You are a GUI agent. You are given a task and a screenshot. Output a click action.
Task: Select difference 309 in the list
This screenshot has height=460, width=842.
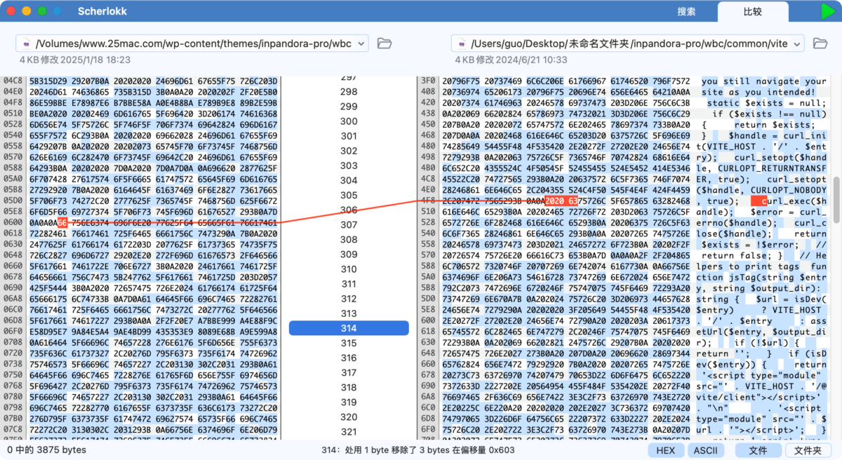click(x=349, y=254)
